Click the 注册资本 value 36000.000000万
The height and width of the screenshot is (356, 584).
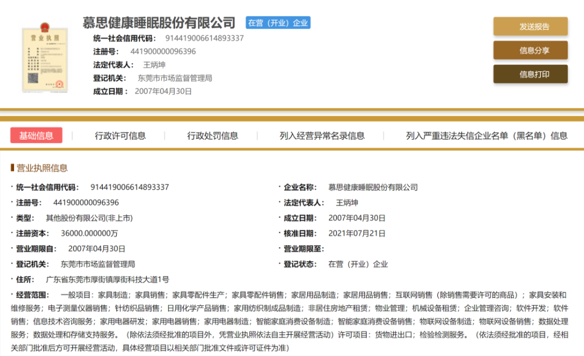[x=89, y=233]
